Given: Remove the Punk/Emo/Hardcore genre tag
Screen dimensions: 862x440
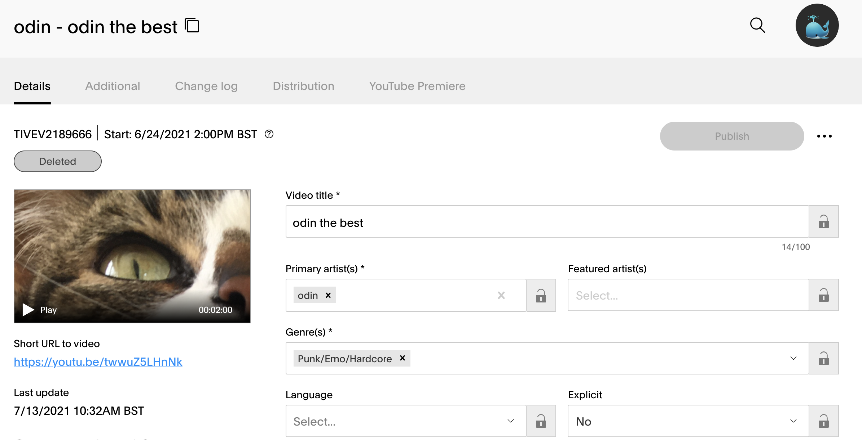Looking at the screenshot, I should [x=403, y=358].
